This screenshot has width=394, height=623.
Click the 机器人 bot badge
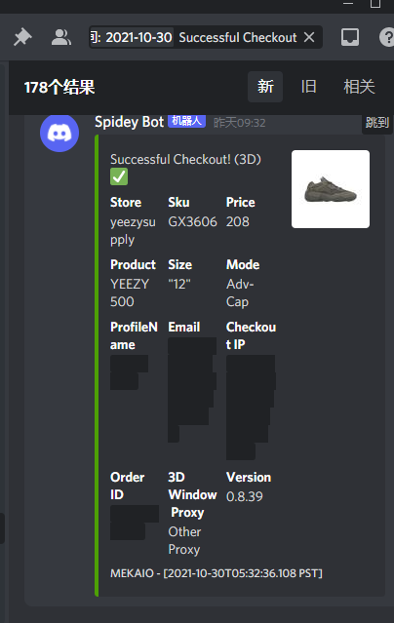[186, 121]
